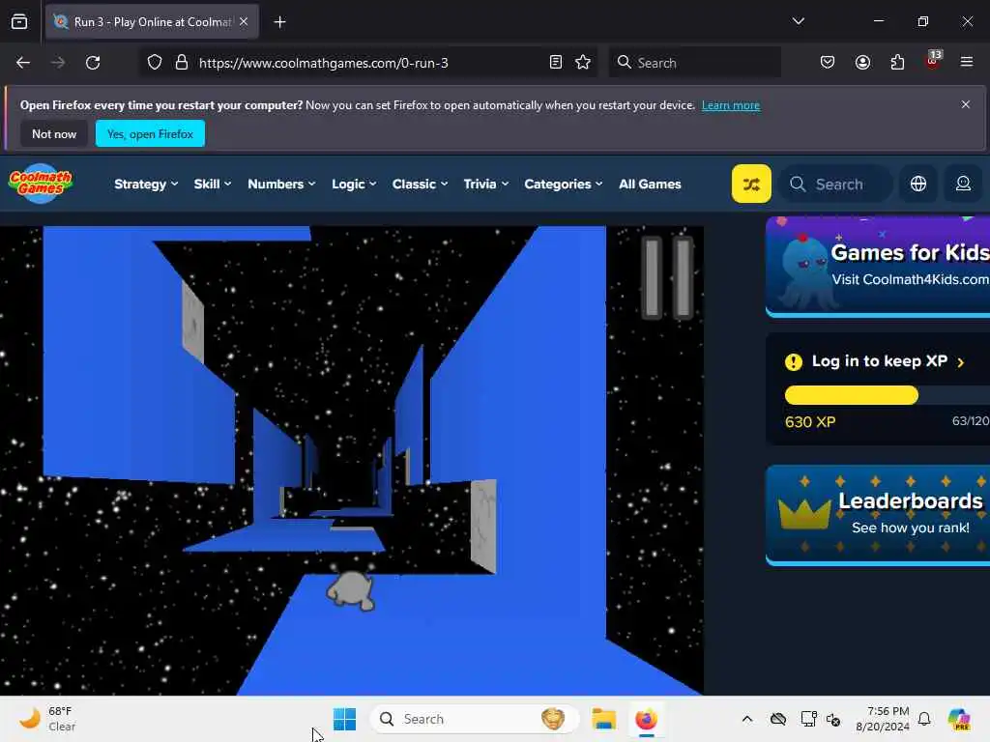Click the muted volume tray icon
Screen dimensions: 990x742
[x=833, y=719]
